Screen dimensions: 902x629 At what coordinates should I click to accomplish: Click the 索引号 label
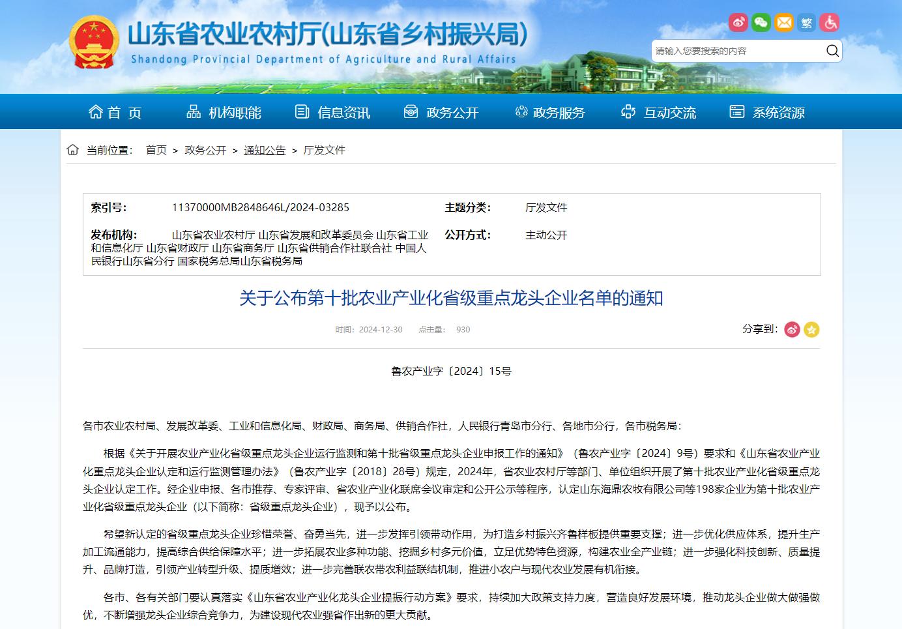[109, 207]
